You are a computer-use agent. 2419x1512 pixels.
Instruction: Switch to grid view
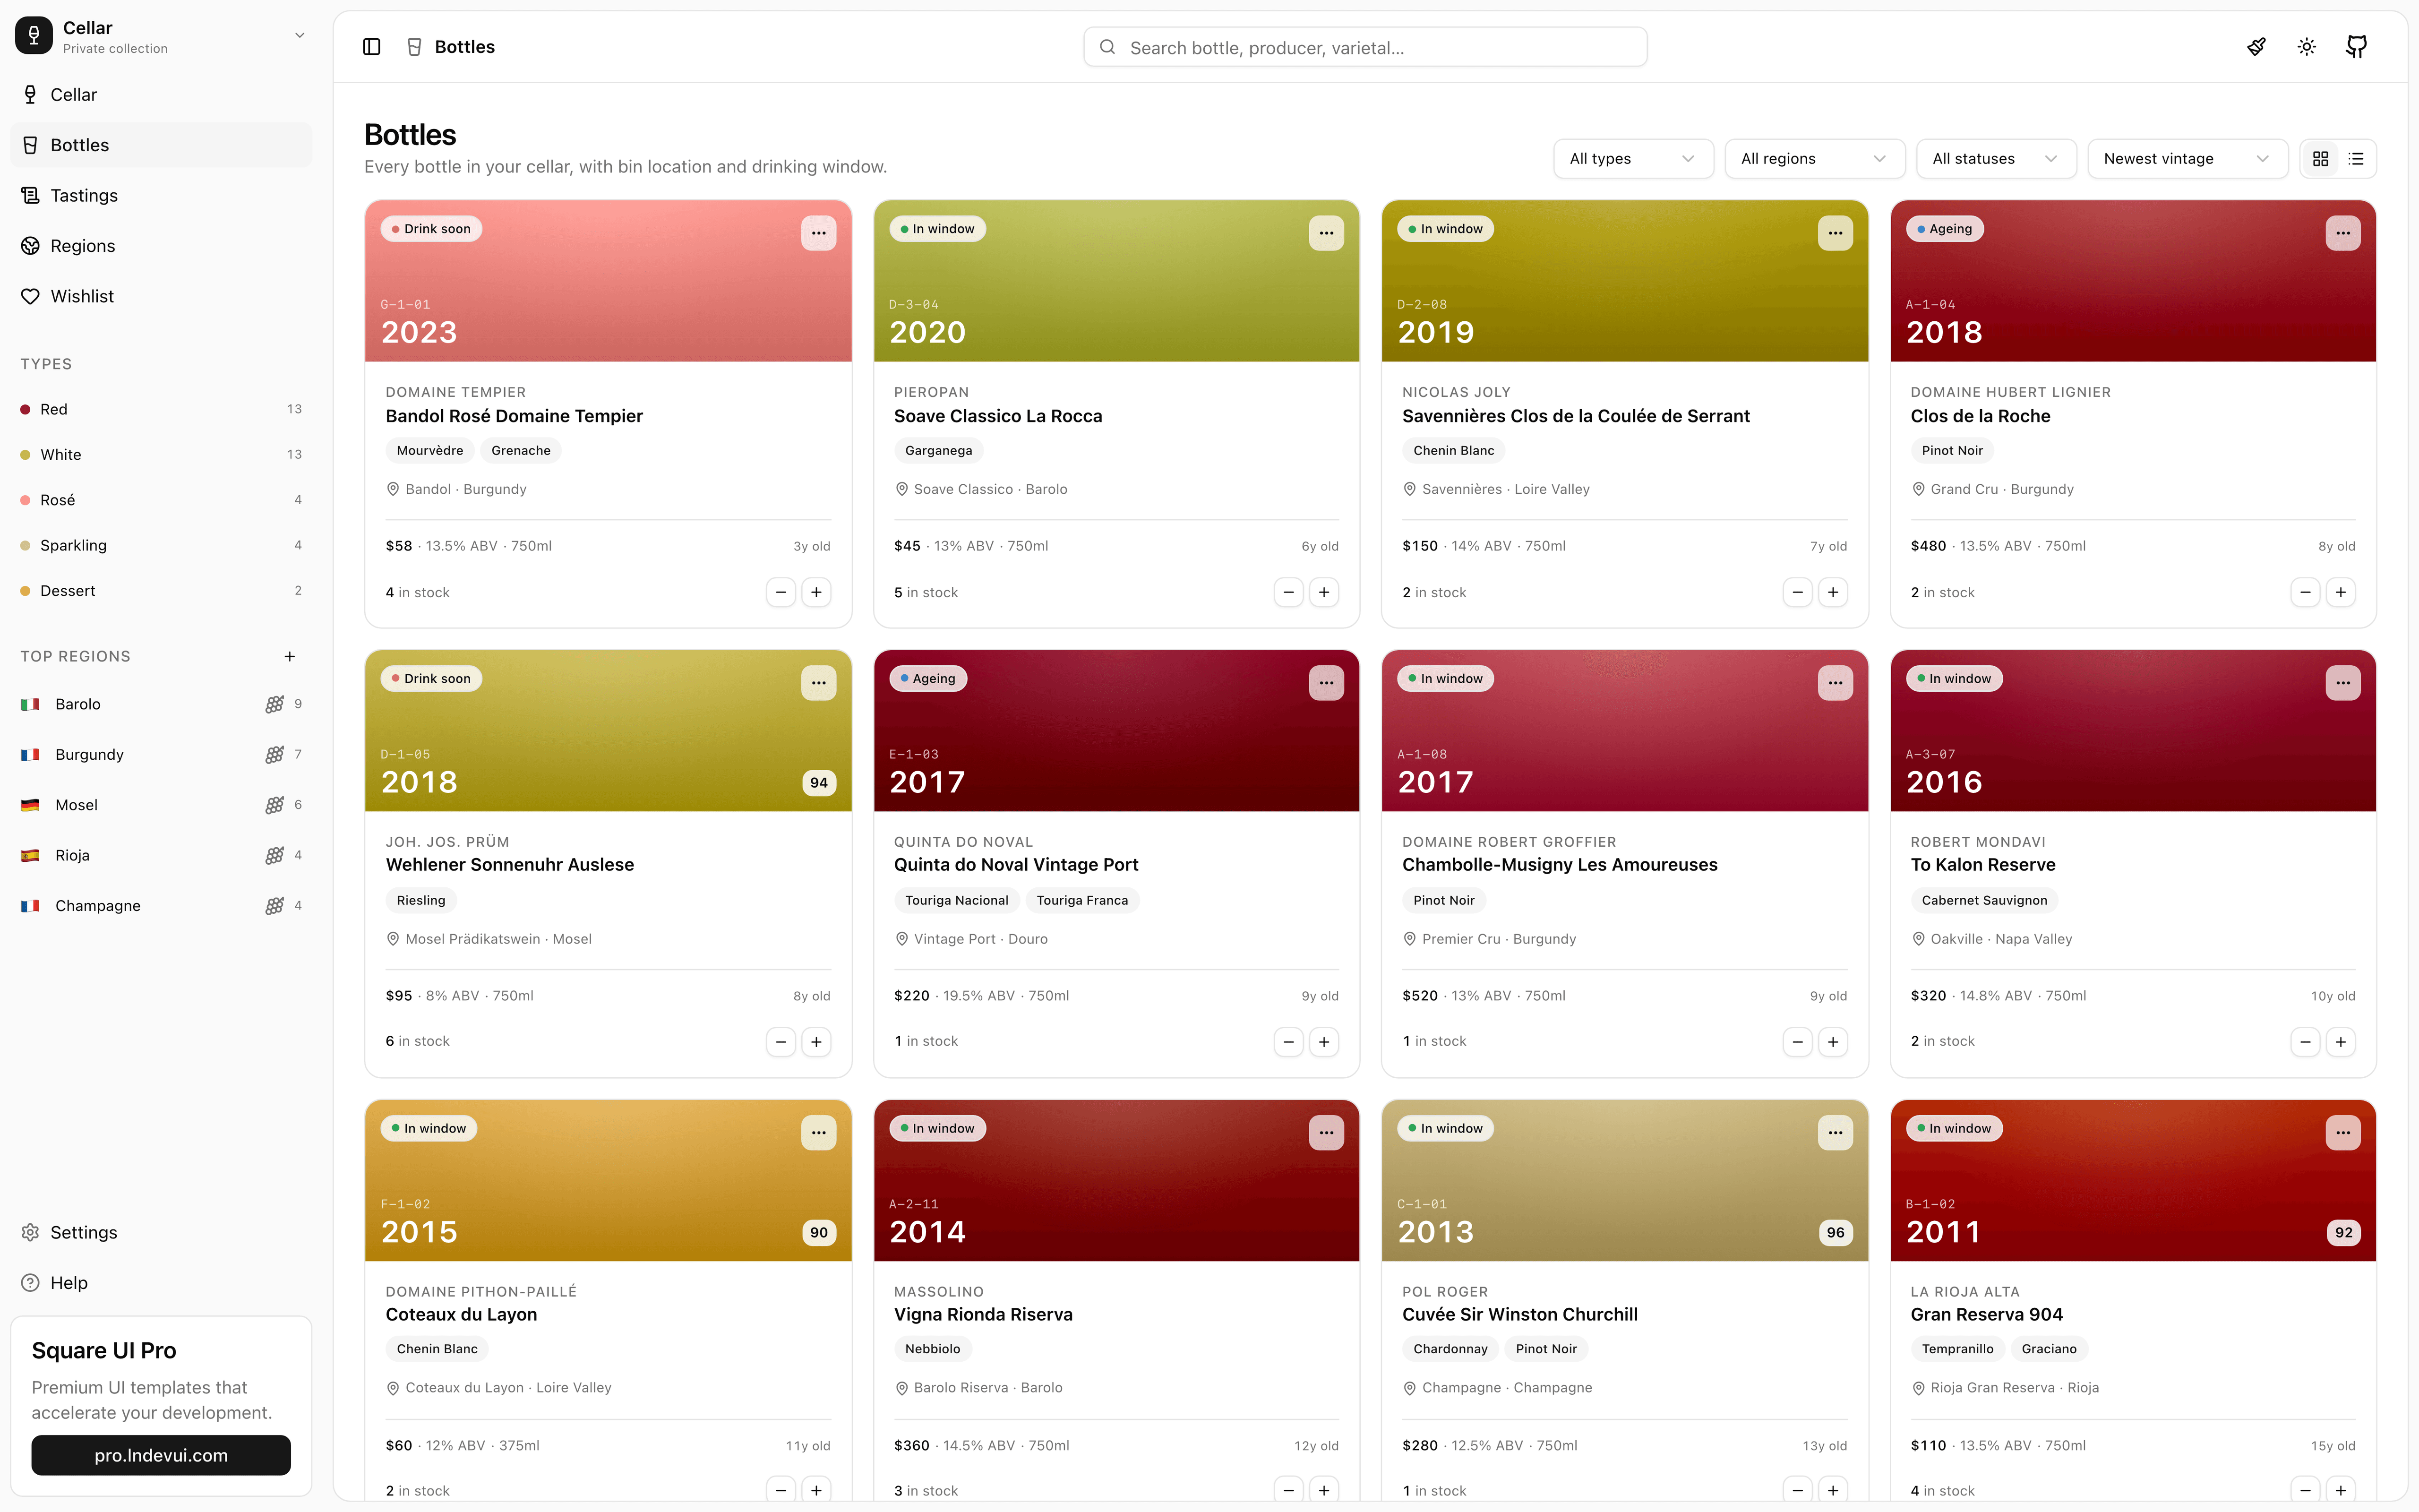click(2321, 159)
